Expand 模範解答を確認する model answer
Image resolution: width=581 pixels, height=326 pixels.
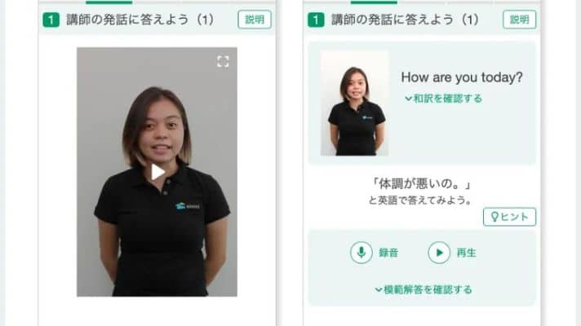point(424,289)
